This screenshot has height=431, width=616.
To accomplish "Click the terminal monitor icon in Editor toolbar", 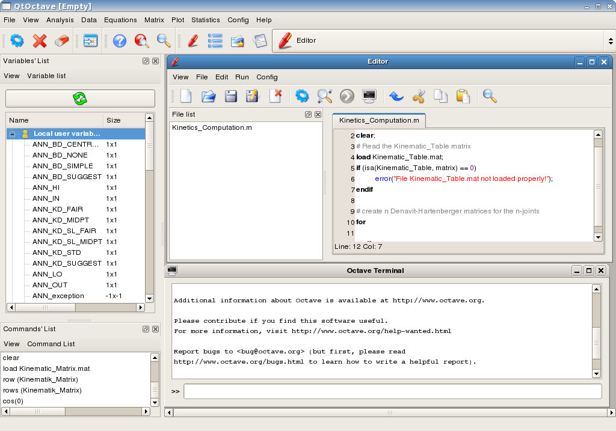I will (x=369, y=96).
